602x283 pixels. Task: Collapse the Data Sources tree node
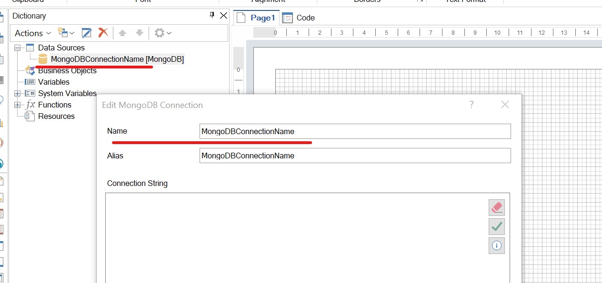coord(18,48)
